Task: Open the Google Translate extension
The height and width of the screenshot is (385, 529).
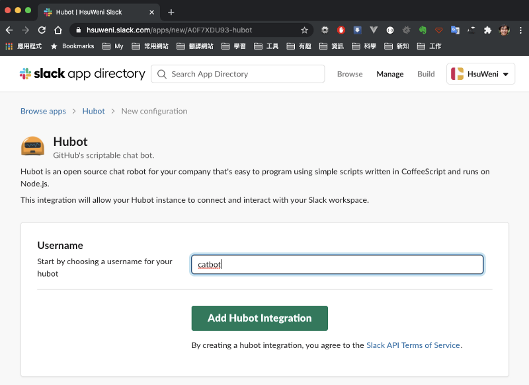Action: [455, 30]
